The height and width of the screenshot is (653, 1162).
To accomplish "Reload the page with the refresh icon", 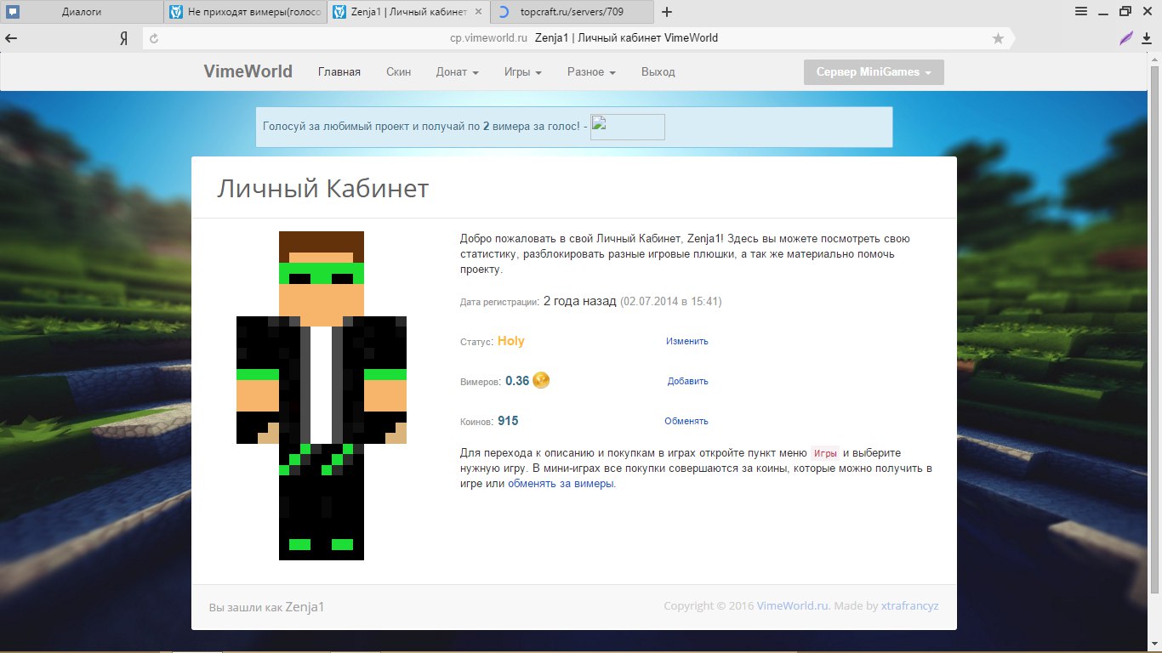I will coord(154,38).
